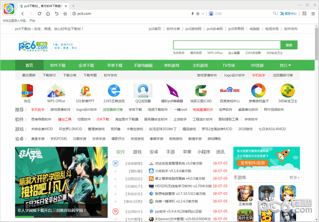Open the 101教育PPT app icon
Screen dimensions: 319x222
[85, 90]
